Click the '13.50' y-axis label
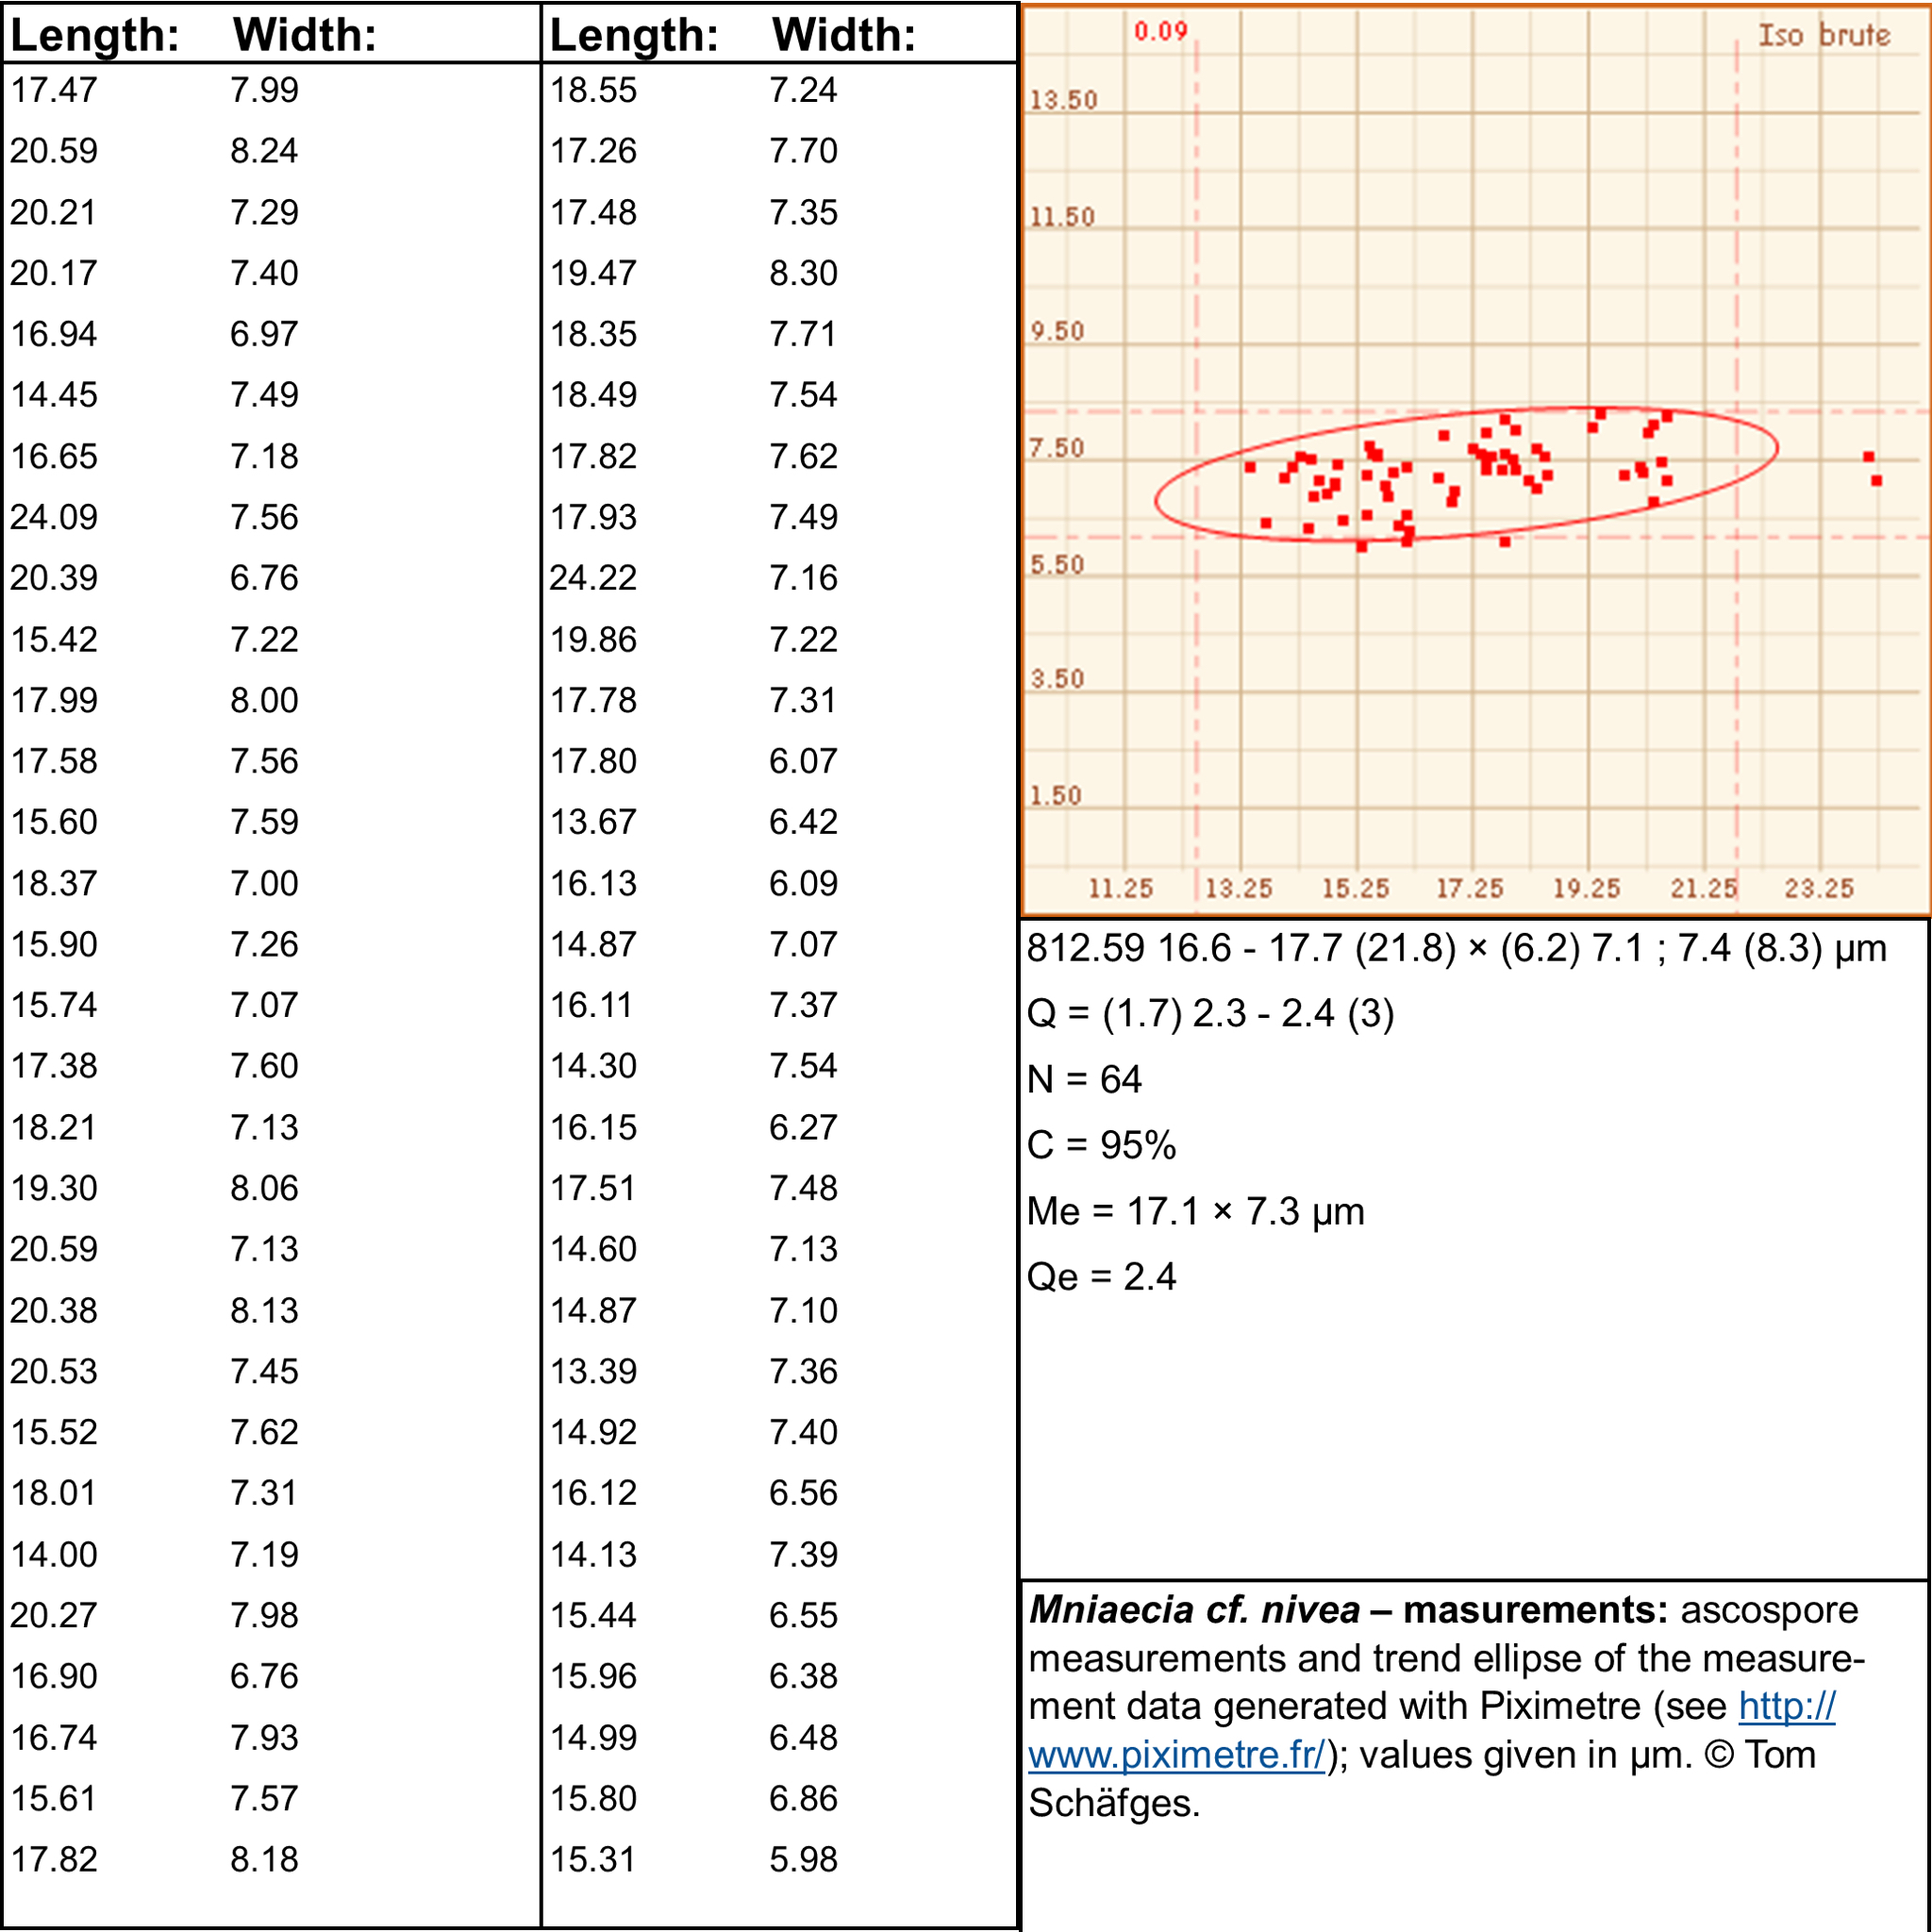 pos(1063,100)
